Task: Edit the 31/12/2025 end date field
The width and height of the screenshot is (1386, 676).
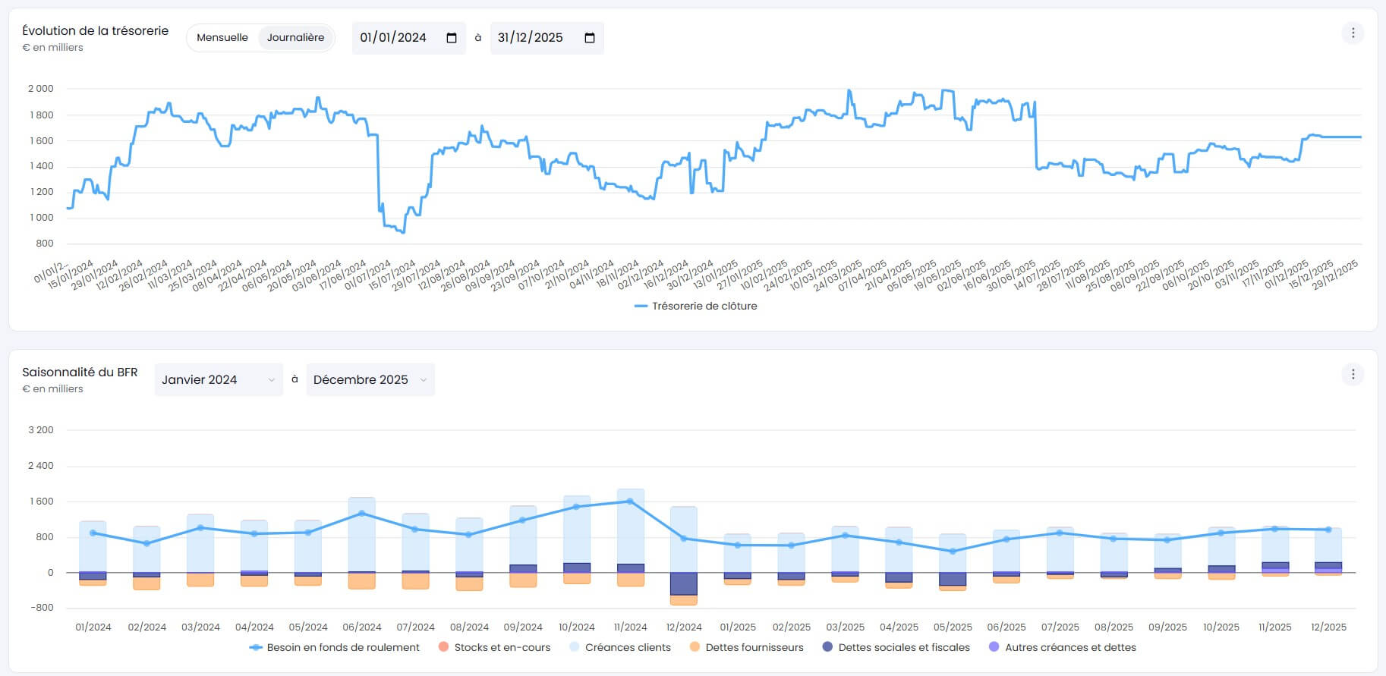Action: (x=547, y=38)
